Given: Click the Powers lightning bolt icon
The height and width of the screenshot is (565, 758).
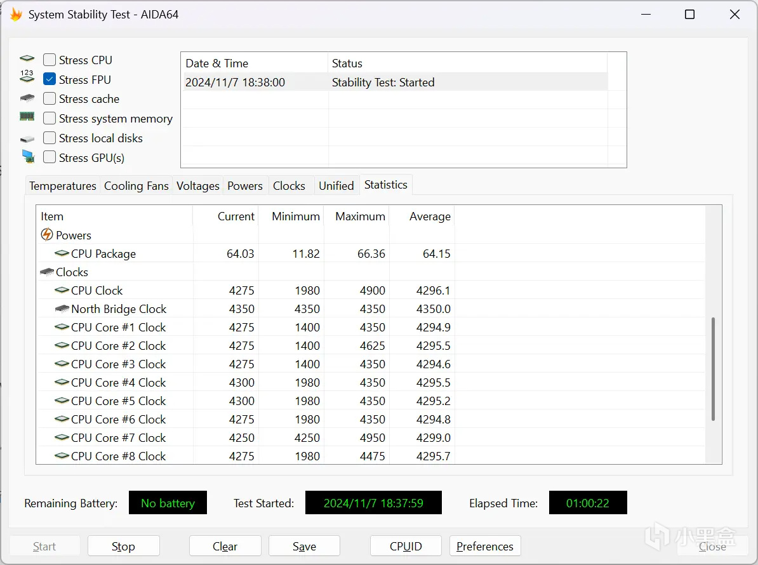Looking at the screenshot, I should click(47, 235).
